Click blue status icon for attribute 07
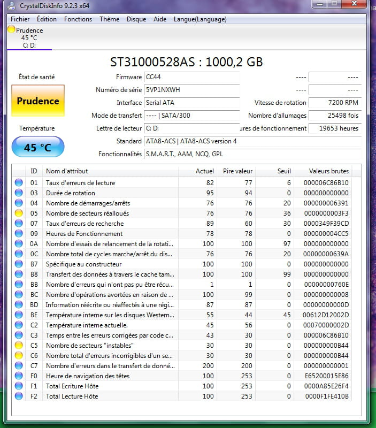The image size is (376, 428). pos(19,223)
